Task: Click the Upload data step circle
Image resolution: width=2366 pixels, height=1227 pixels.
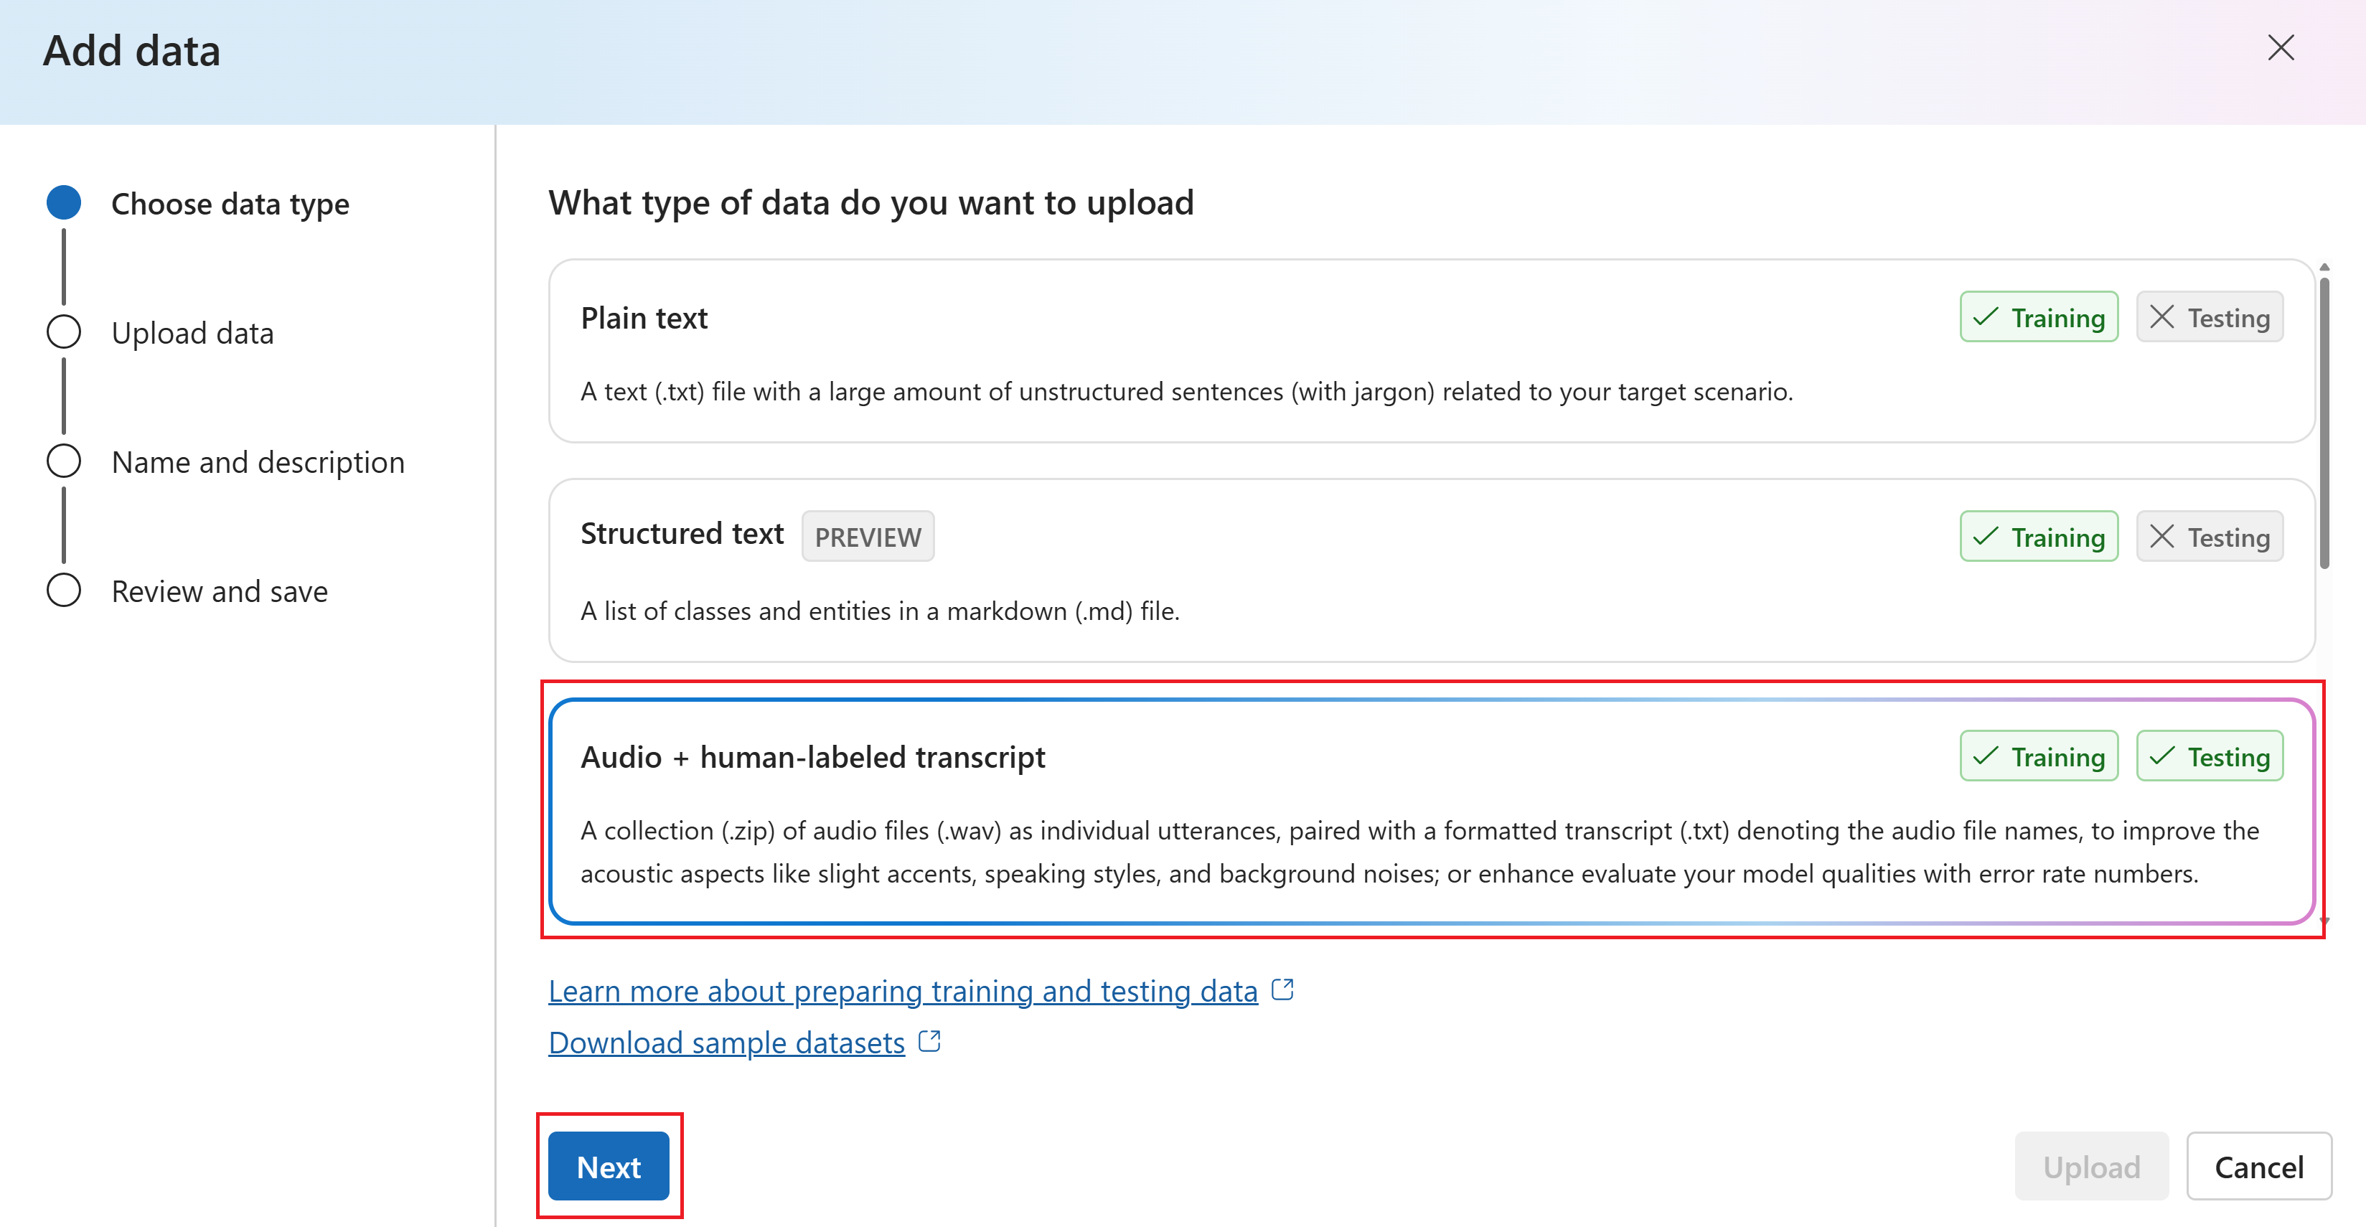Action: [x=63, y=332]
